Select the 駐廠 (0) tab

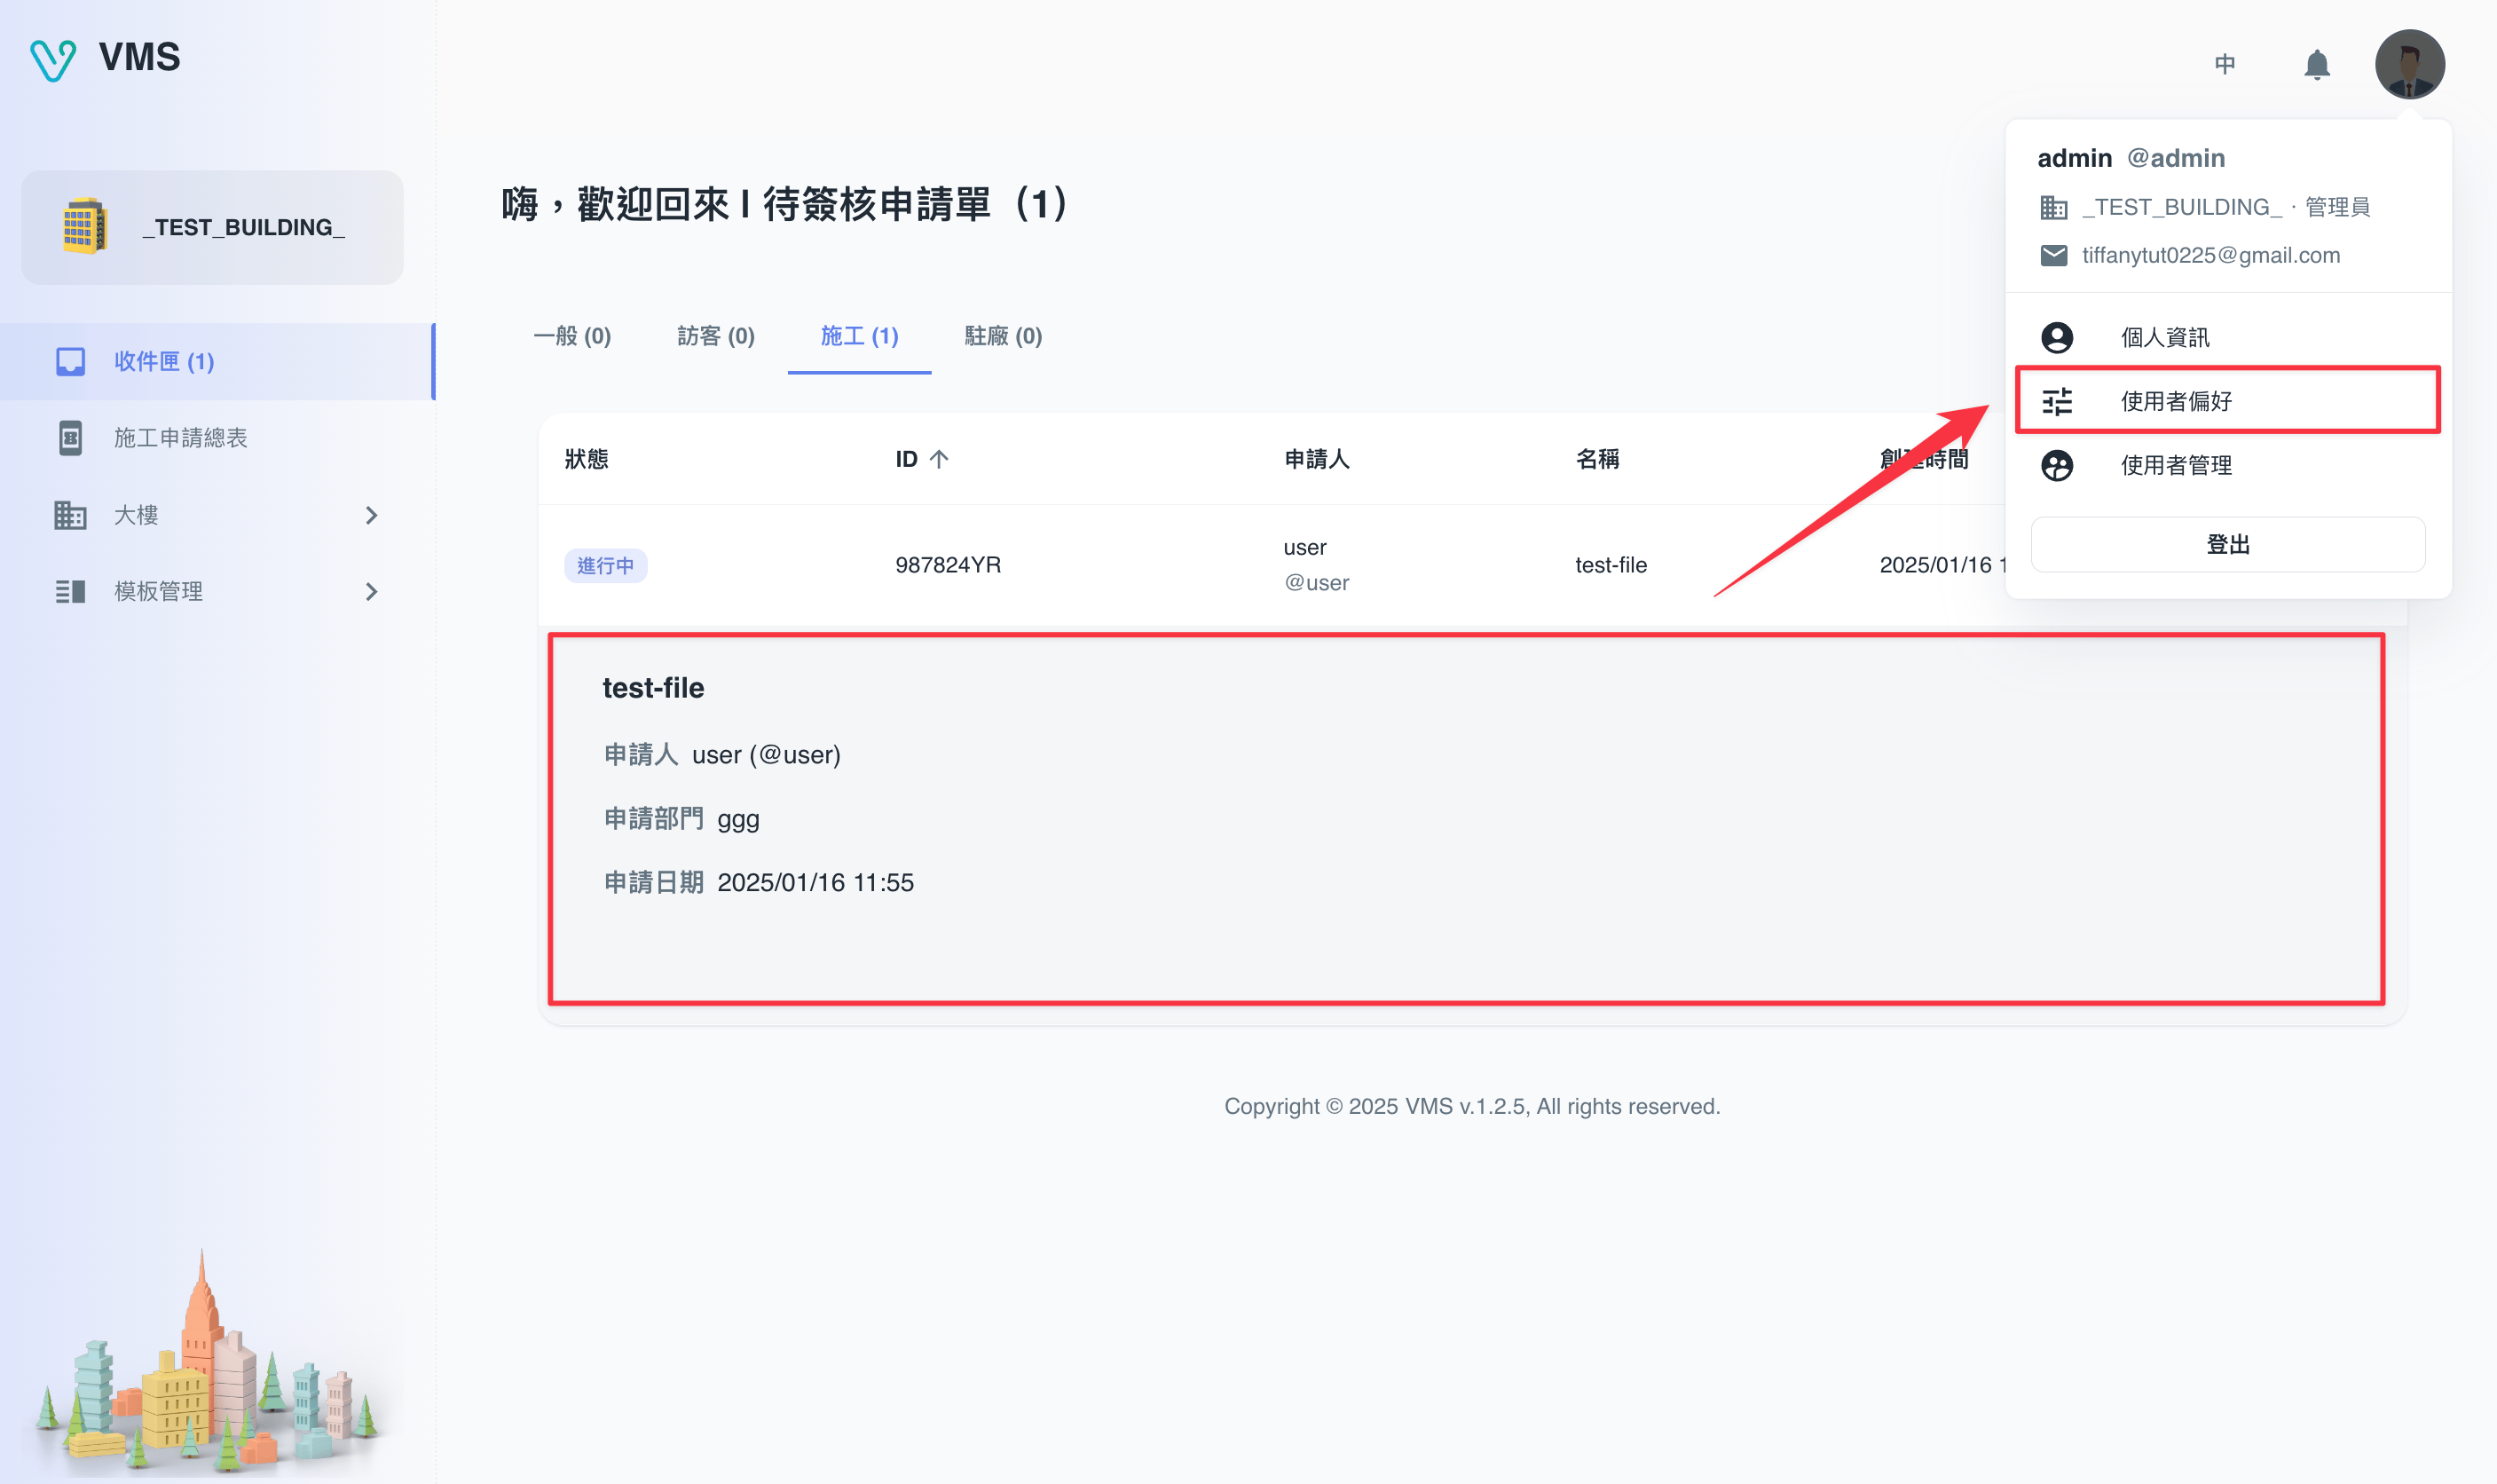1003,336
